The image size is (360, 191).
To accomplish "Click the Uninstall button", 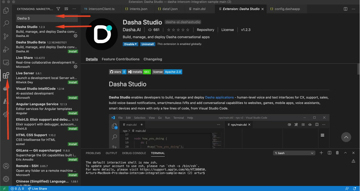I will 148,44.
